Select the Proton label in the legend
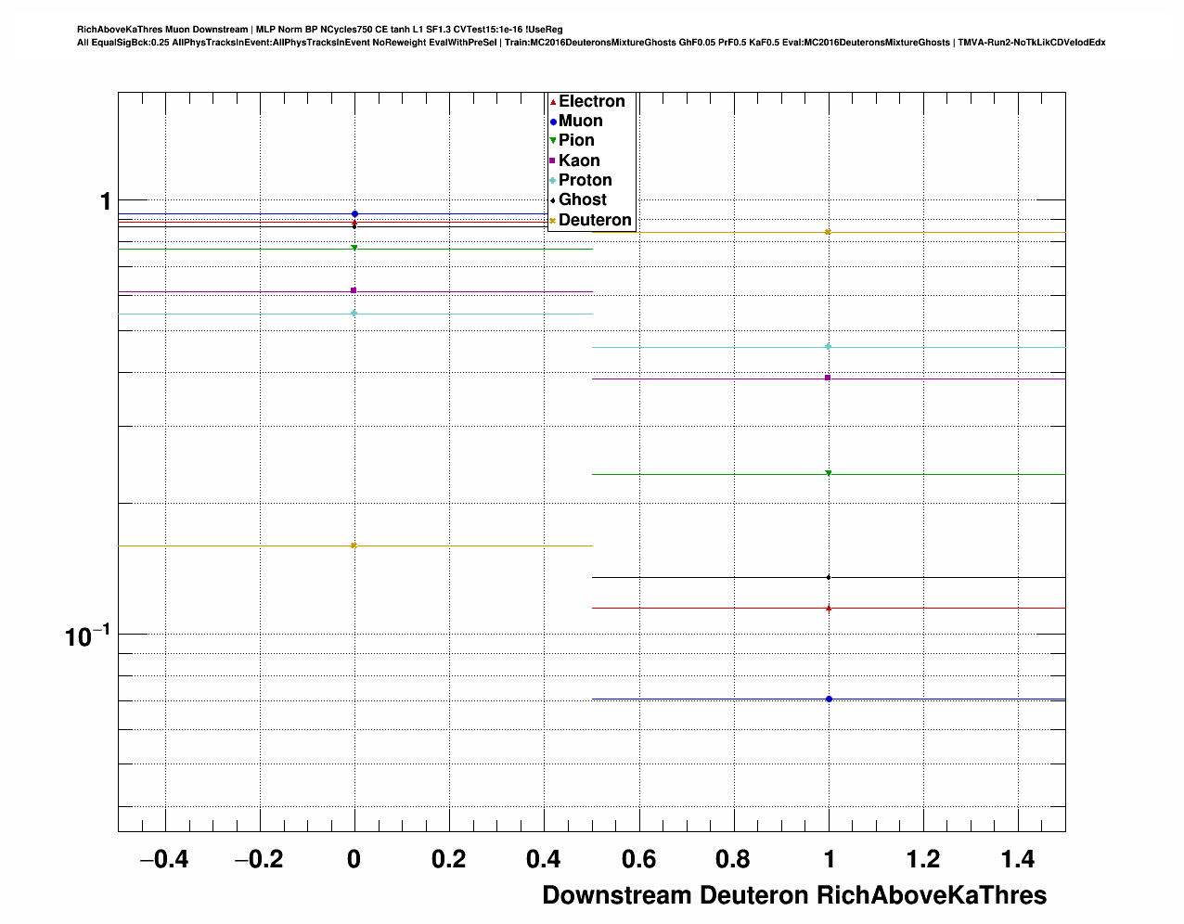The image size is (1184, 924). (x=585, y=180)
